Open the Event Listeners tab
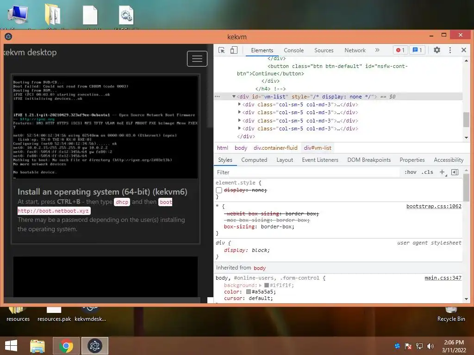Image resolution: width=474 pixels, height=355 pixels. [320, 160]
